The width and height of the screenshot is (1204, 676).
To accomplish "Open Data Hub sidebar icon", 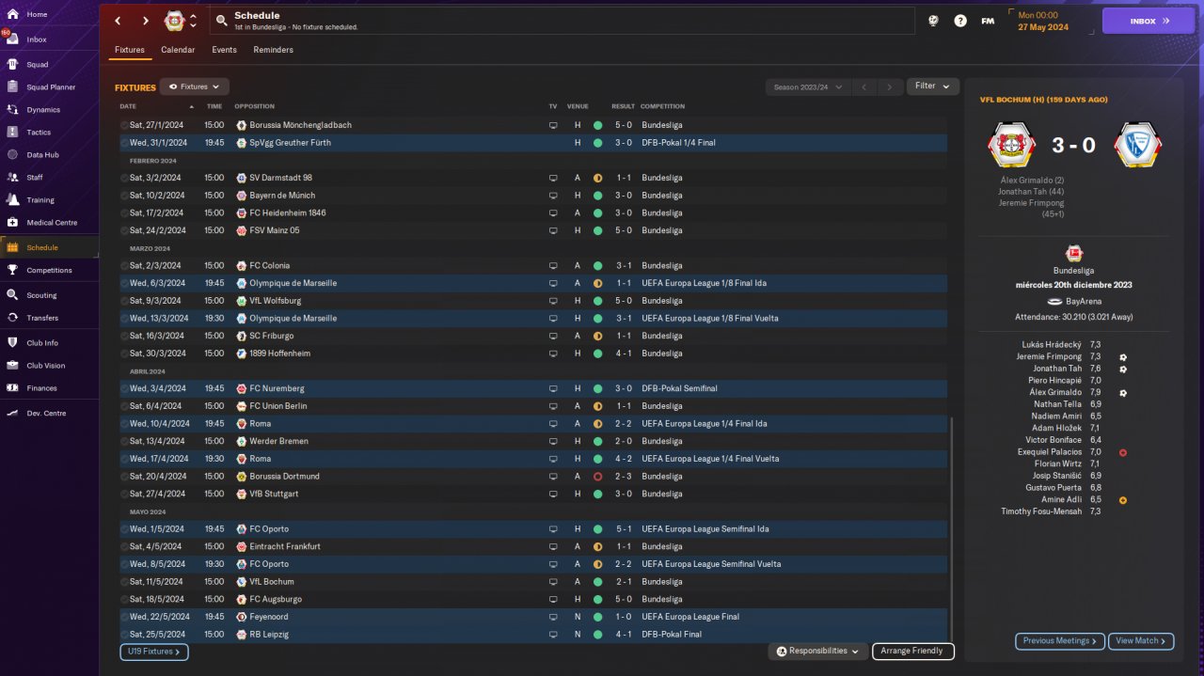I will tap(12, 155).
